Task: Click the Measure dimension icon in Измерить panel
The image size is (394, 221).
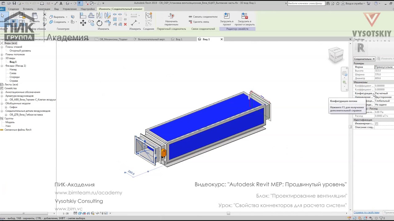Action: pyautogui.click(x=134, y=22)
